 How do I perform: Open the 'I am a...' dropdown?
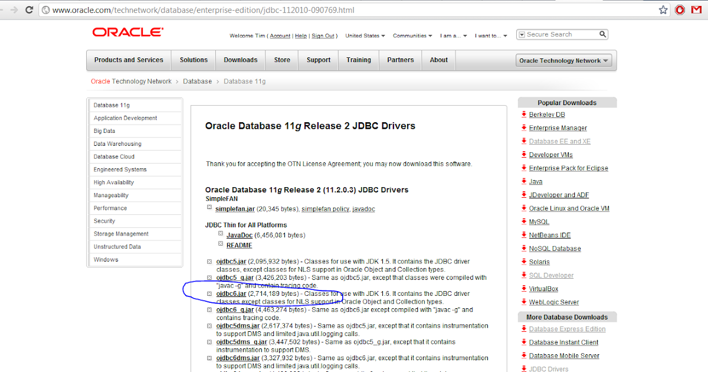[454, 35]
